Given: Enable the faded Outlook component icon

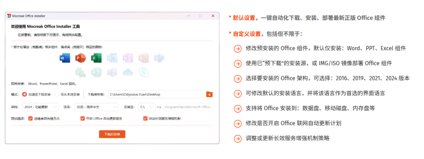Looking at the screenshot, I should click(112, 58).
